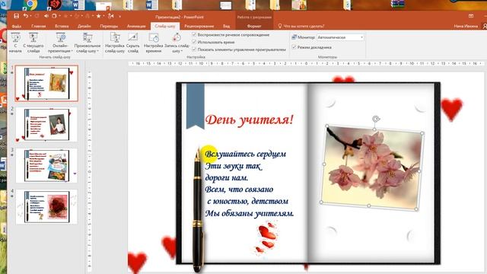
Task: Open the Формат picture tools tab
Action: point(254,26)
